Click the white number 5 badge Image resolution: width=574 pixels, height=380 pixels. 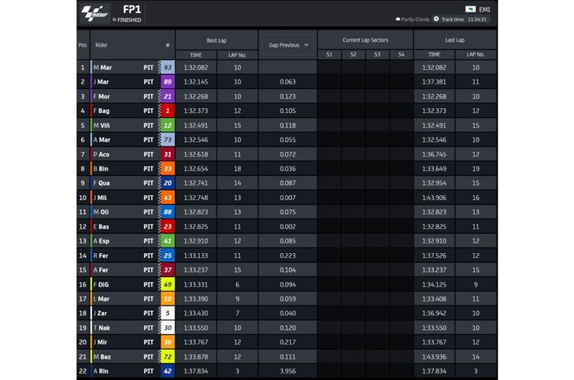pyautogui.click(x=167, y=313)
